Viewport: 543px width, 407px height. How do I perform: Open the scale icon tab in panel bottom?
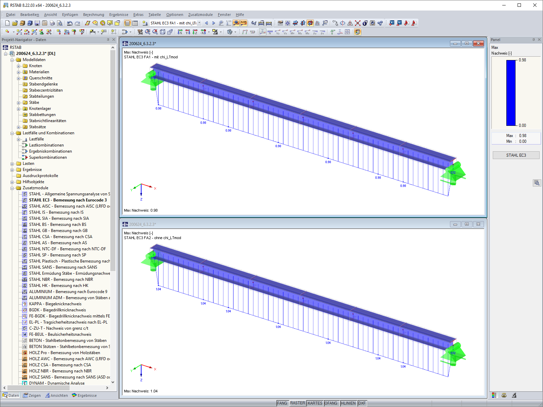504,395
